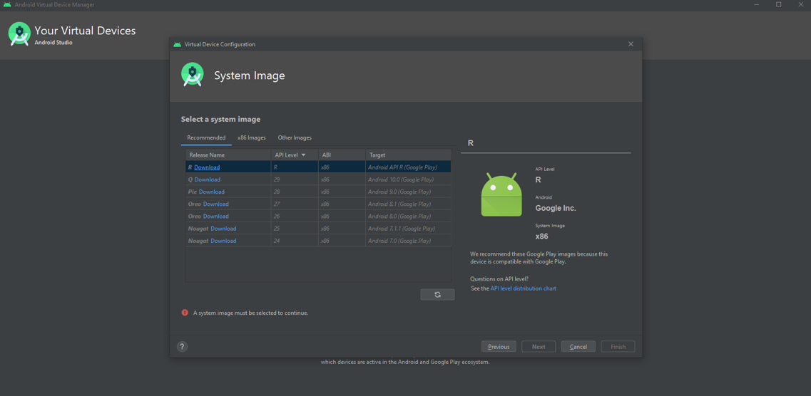This screenshot has height=396, width=811.
Task: Click the refresh system images icon button
Action: click(437, 294)
